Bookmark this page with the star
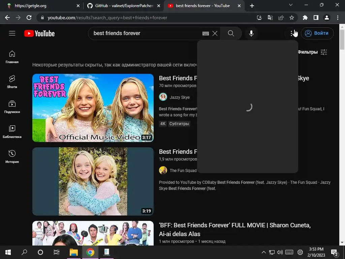 point(292,18)
